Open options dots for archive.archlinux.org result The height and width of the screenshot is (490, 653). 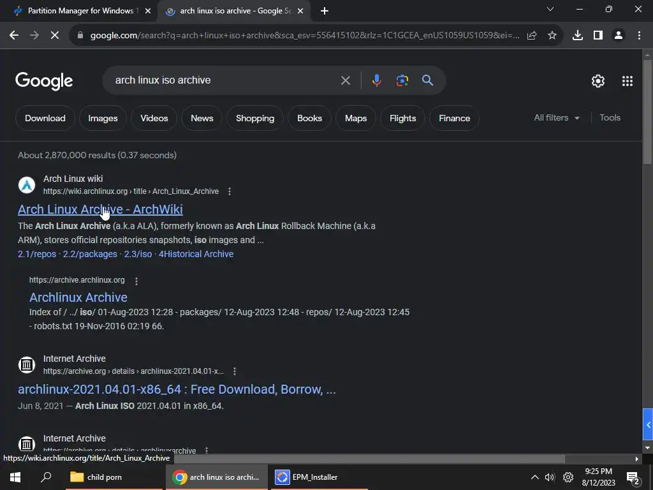tap(136, 281)
